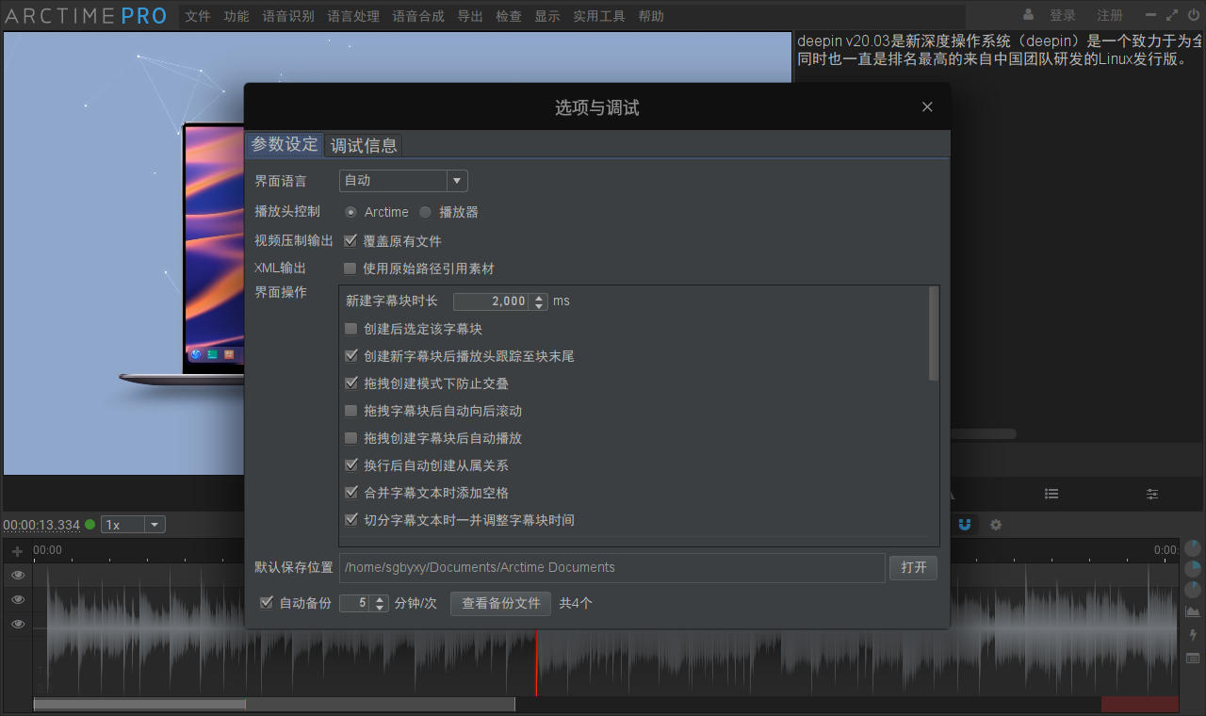
Task: Click the plus icon above the track eyes
Action: click(x=17, y=551)
